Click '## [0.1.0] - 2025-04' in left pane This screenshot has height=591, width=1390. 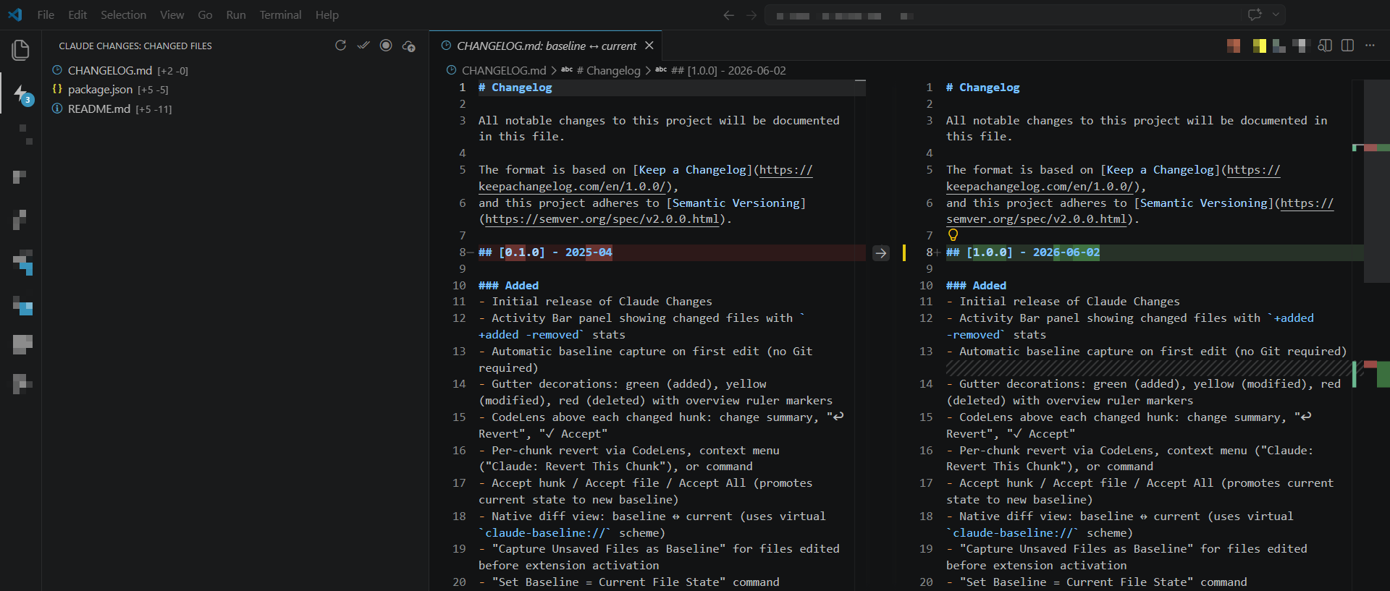[545, 252]
